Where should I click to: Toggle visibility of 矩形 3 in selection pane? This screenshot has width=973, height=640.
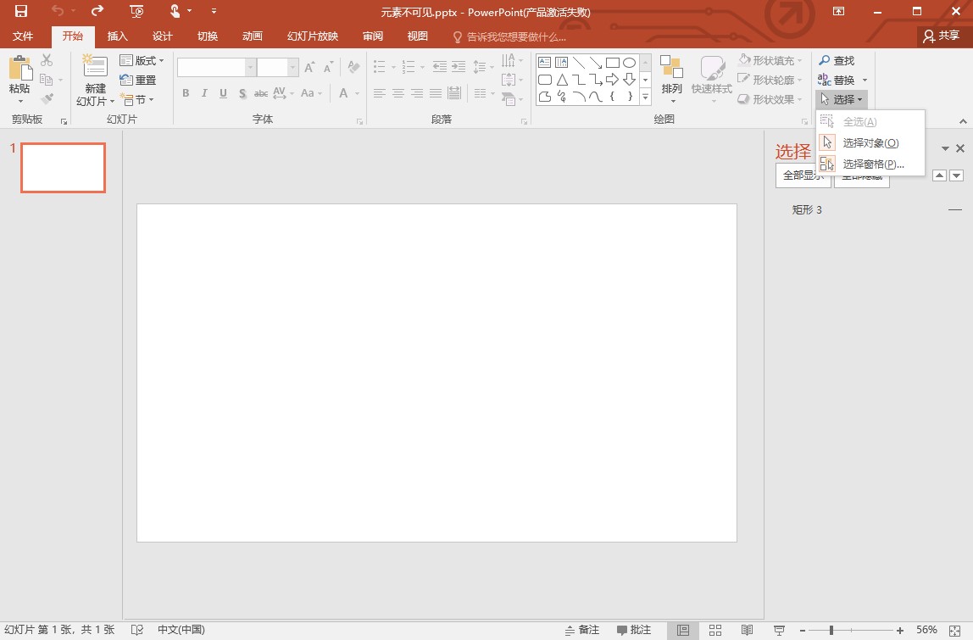pyautogui.click(x=956, y=209)
